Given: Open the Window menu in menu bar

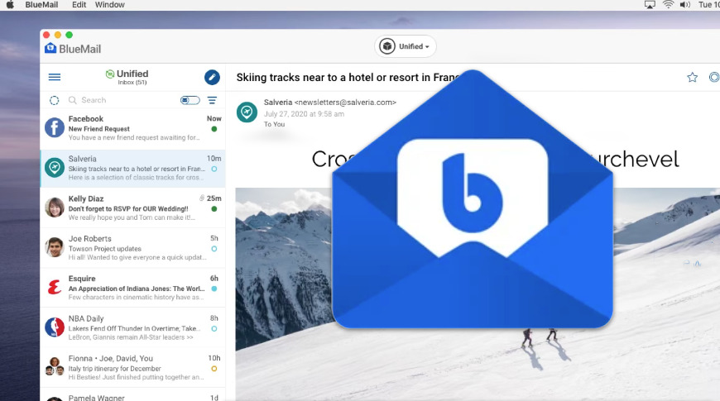Looking at the screenshot, I should pyautogui.click(x=109, y=5).
